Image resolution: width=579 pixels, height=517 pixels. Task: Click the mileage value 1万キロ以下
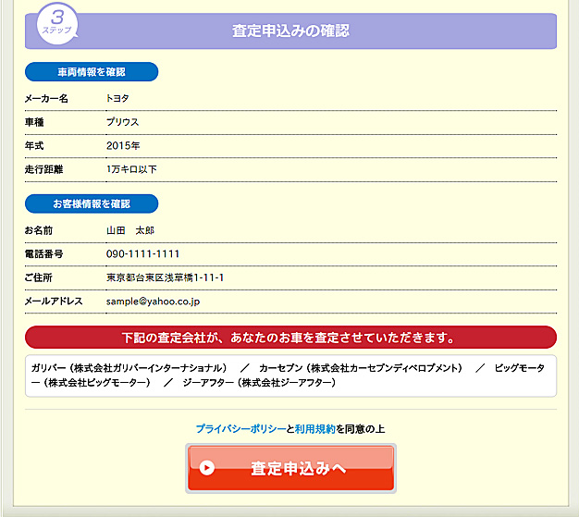(x=131, y=170)
